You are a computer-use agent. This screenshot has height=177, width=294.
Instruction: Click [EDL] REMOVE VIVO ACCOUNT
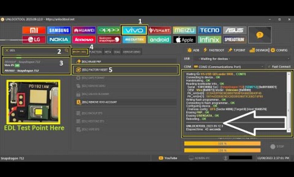pyautogui.click(x=126, y=102)
